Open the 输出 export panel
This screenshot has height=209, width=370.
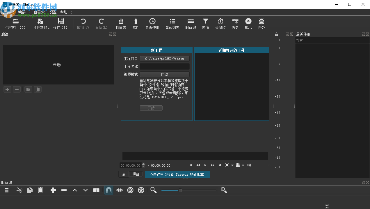click(248, 23)
